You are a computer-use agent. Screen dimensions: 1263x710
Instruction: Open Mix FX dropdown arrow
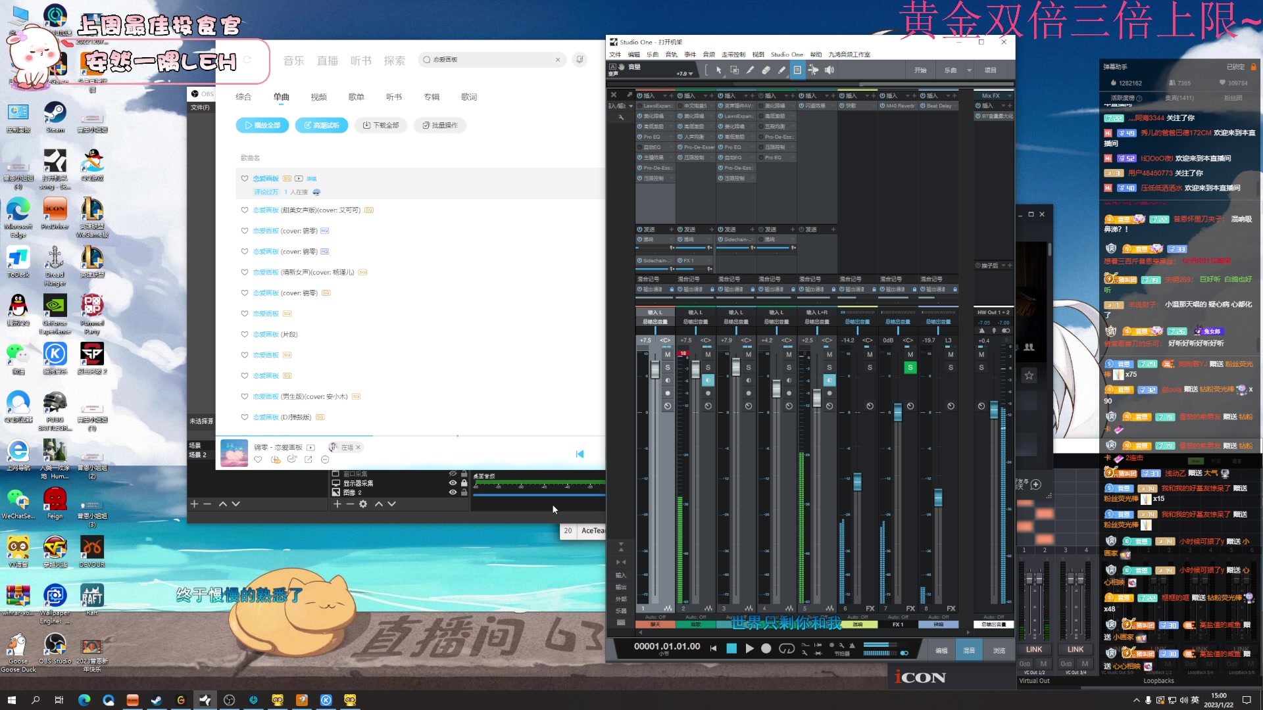tap(1010, 96)
